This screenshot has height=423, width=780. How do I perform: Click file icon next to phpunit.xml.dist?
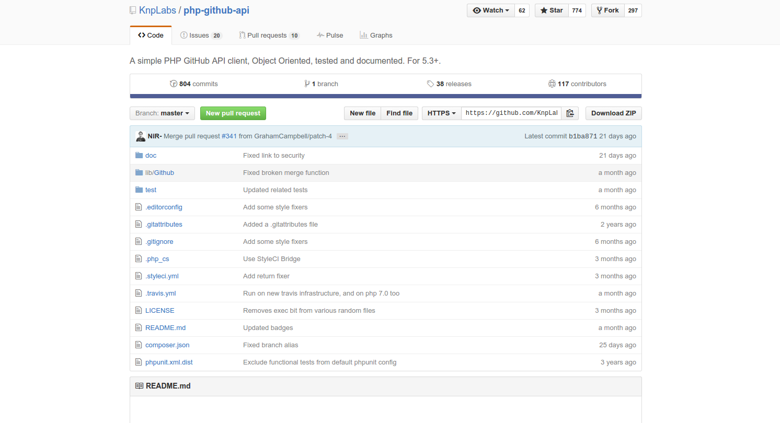tap(139, 362)
